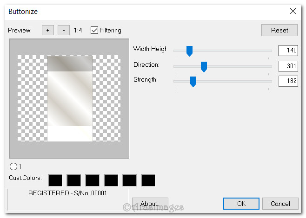Click the Strength slider handle
This screenshot has height=218, width=306.
point(193,82)
